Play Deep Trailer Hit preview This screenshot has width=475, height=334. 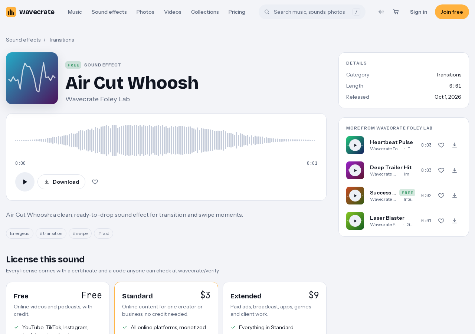coord(355,170)
